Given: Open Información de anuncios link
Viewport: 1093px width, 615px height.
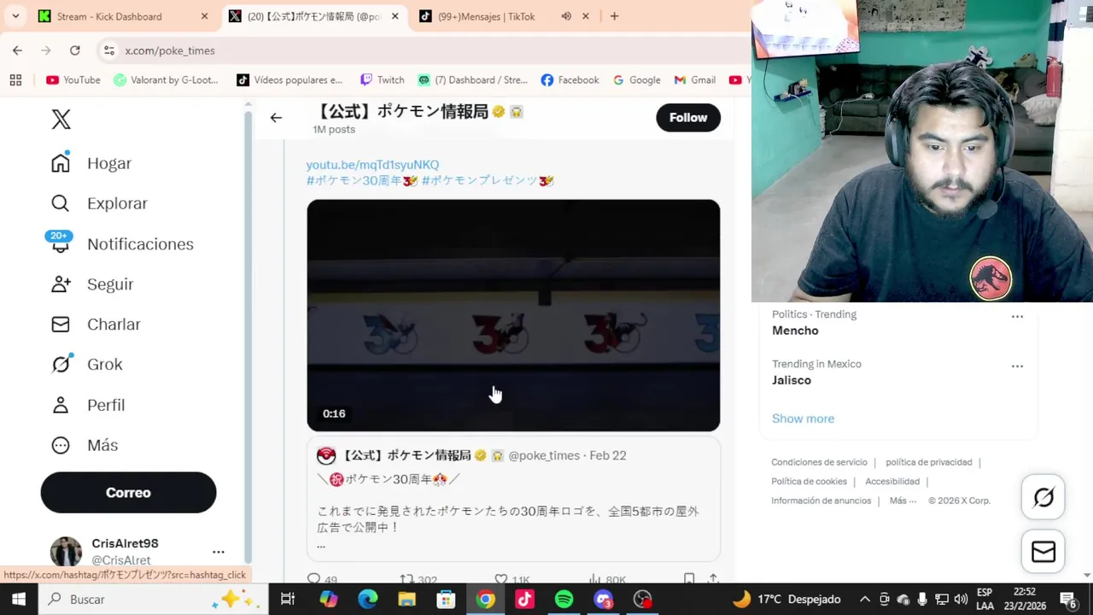Looking at the screenshot, I should click(821, 501).
